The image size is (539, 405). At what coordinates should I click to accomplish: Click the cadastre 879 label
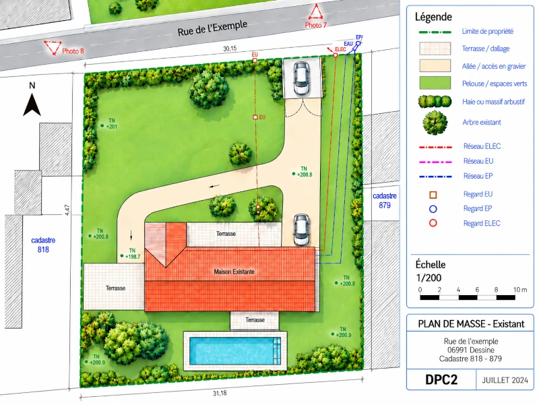385,200
